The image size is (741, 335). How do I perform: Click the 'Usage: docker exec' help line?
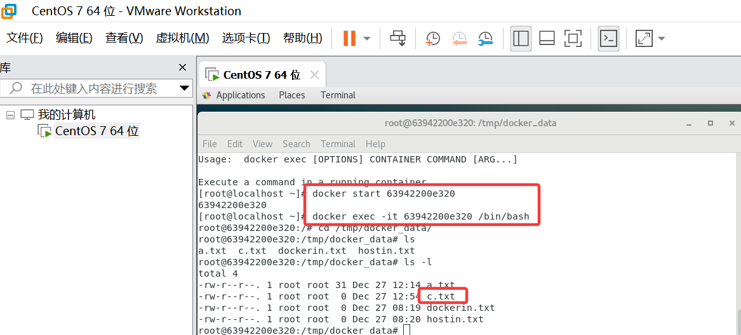coord(357,159)
